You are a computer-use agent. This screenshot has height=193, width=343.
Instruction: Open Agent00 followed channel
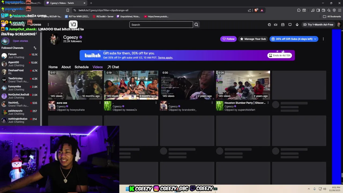click(x=20, y=64)
